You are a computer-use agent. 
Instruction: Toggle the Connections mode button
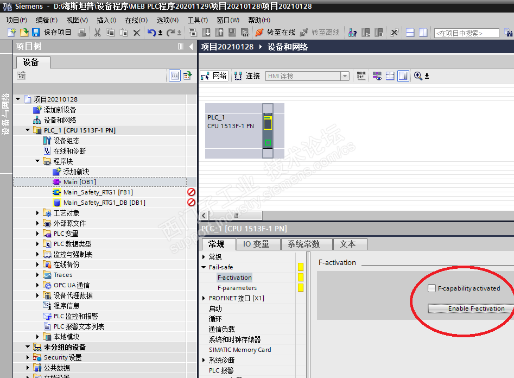click(248, 76)
